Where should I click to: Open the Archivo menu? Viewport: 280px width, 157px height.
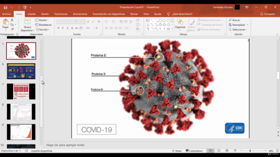pos(7,14)
